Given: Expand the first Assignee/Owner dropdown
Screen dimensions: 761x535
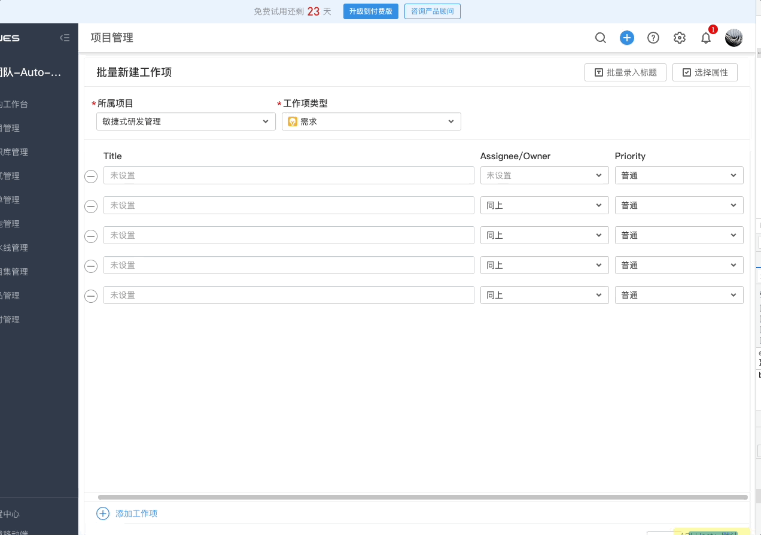Looking at the screenshot, I should coord(543,175).
